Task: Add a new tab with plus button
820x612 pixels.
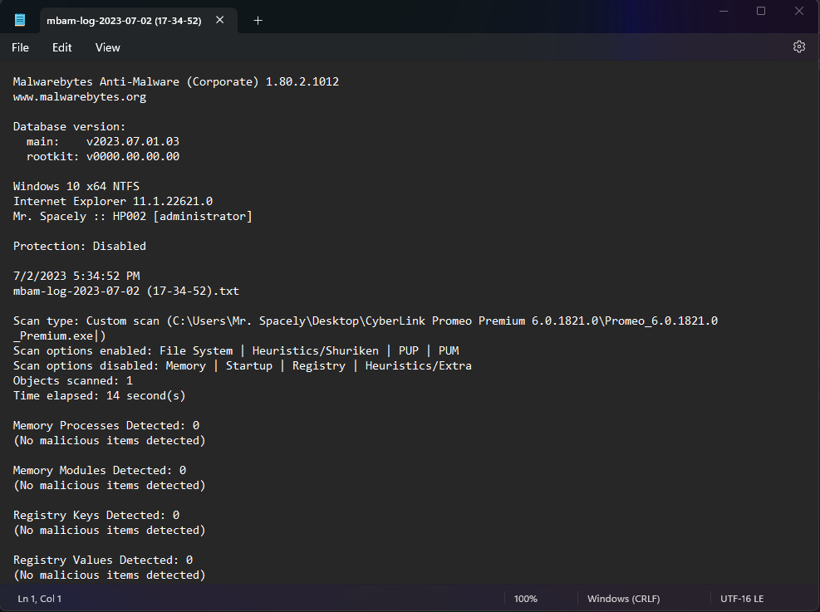Action: pyautogui.click(x=258, y=21)
